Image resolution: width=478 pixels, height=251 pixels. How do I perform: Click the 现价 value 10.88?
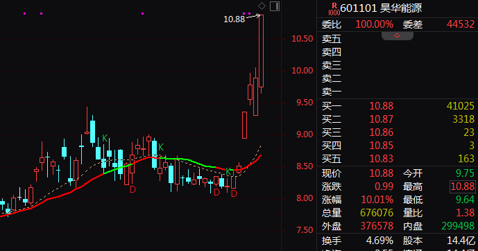pyautogui.click(x=382, y=173)
